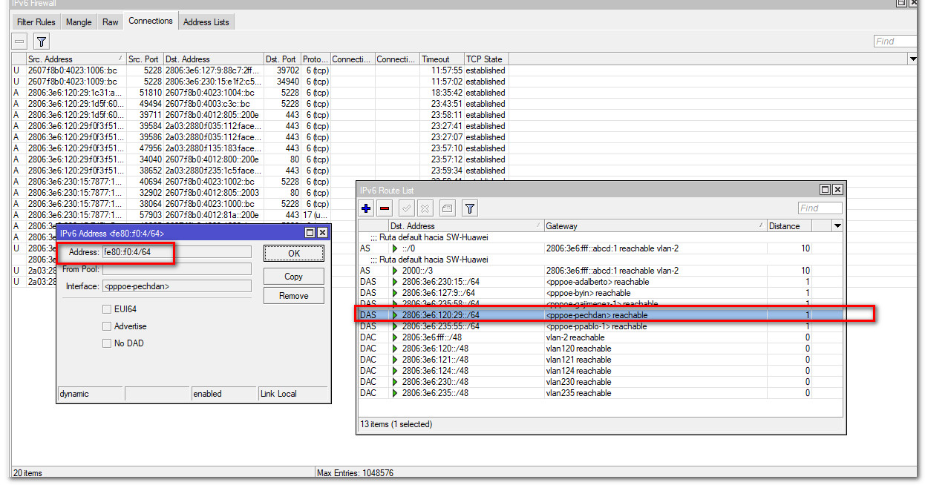The height and width of the screenshot is (485, 925).
Task: Open the Address Lists tab
Action: (206, 22)
